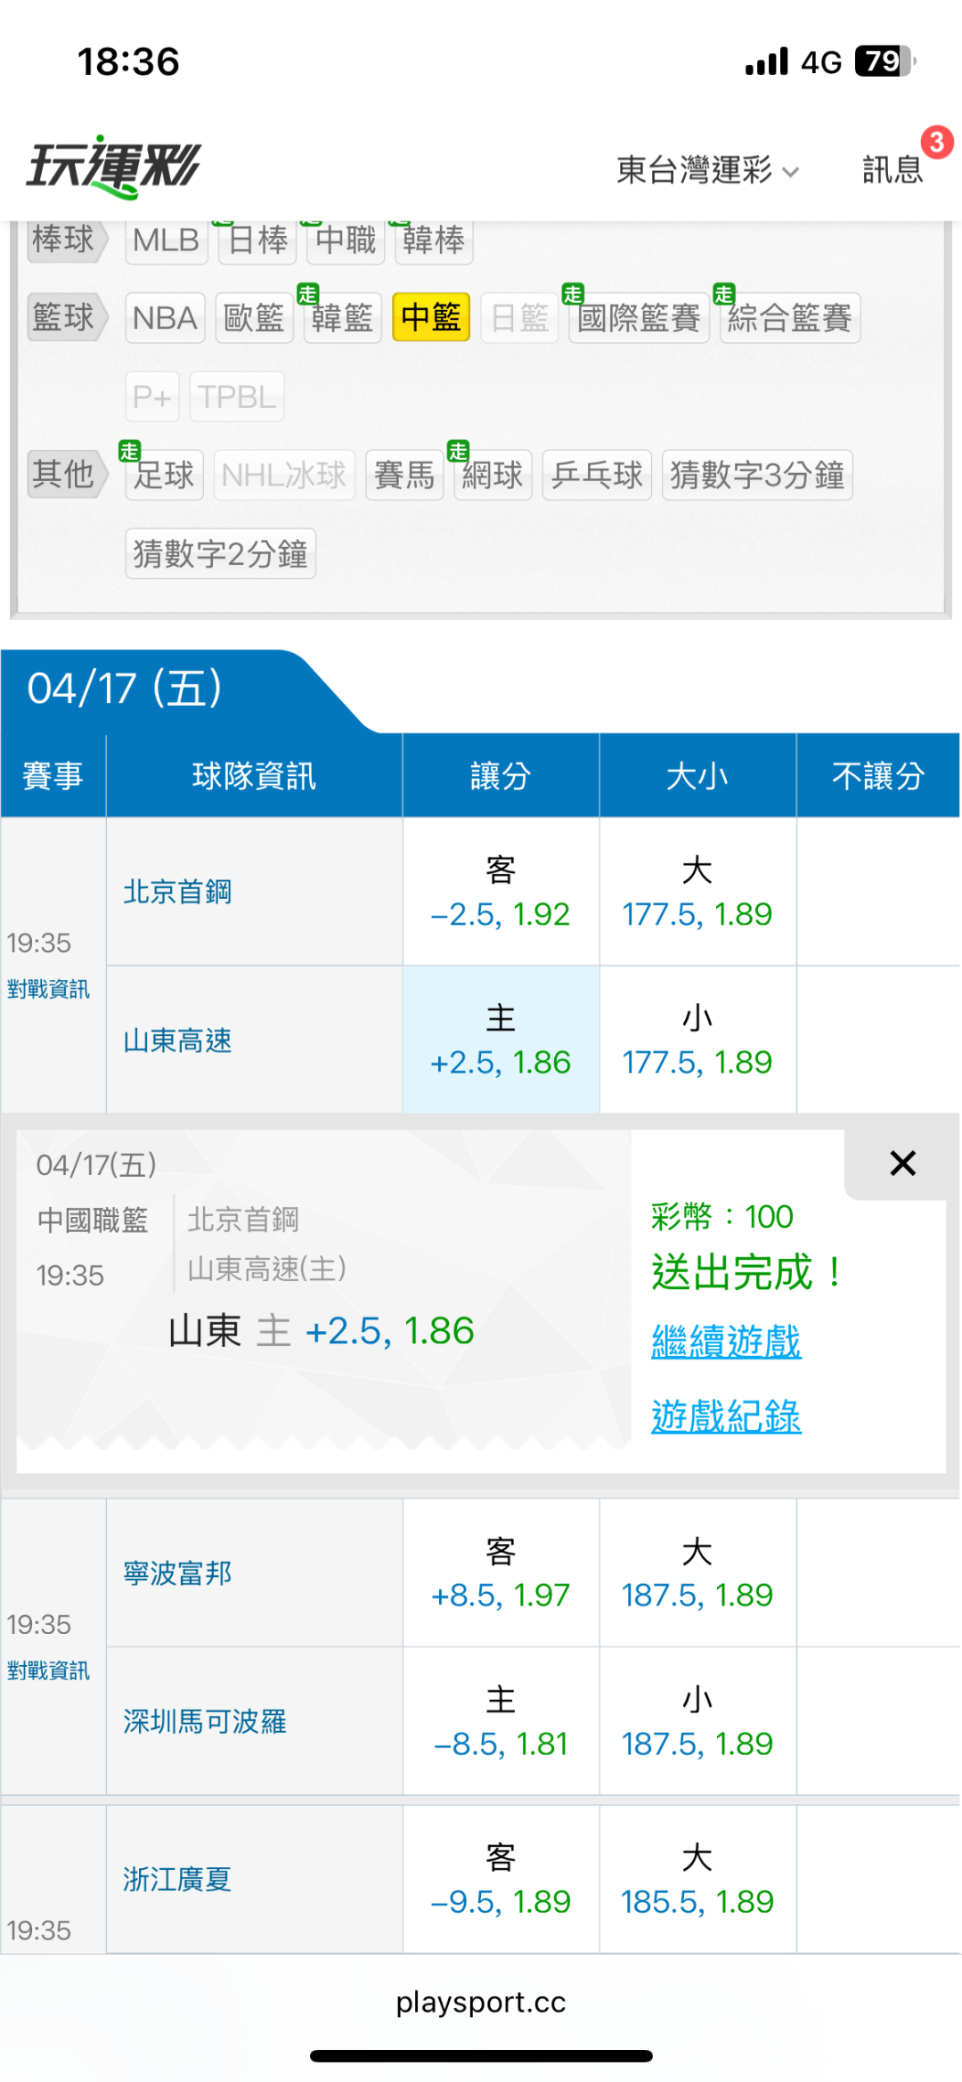Open the 韓籃 league tab
962x2082 pixels.
click(x=342, y=318)
